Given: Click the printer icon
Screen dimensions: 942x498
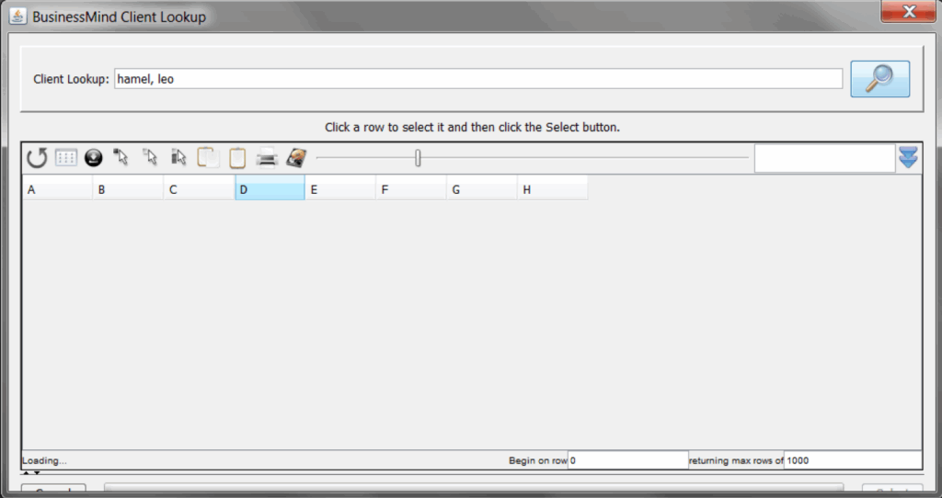Looking at the screenshot, I should pyautogui.click(x=266, y=158).
